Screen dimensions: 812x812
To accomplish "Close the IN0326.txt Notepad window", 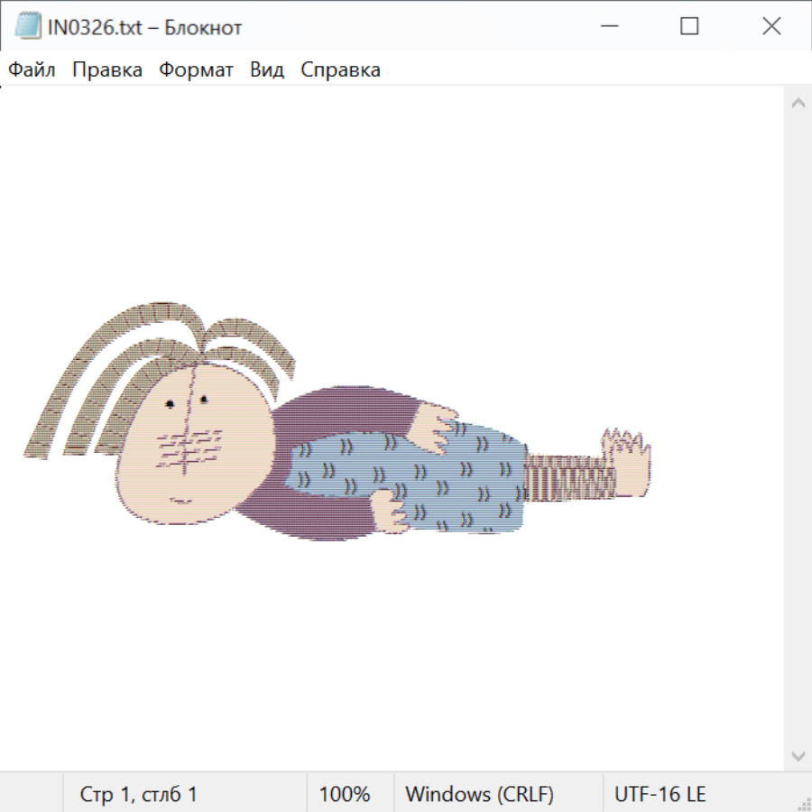I will click(x=771, y=27).
